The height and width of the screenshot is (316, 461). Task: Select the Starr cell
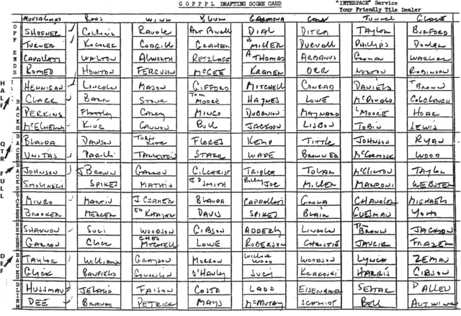(210, 153)
